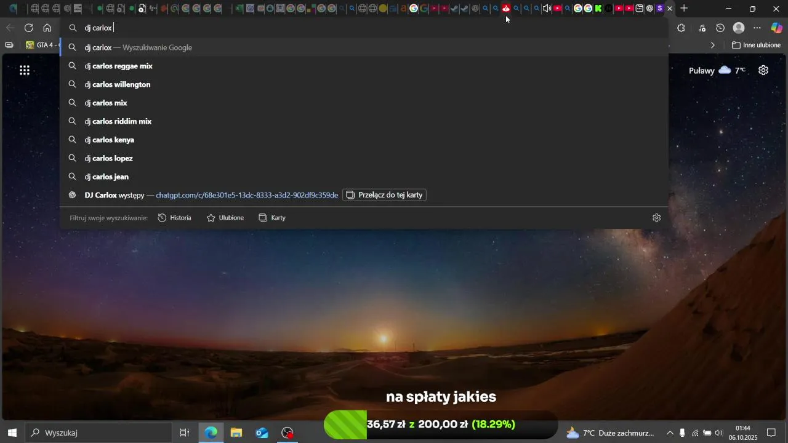Go to the home page icon
The image size is (788, 443).
[x=47, y=28]
